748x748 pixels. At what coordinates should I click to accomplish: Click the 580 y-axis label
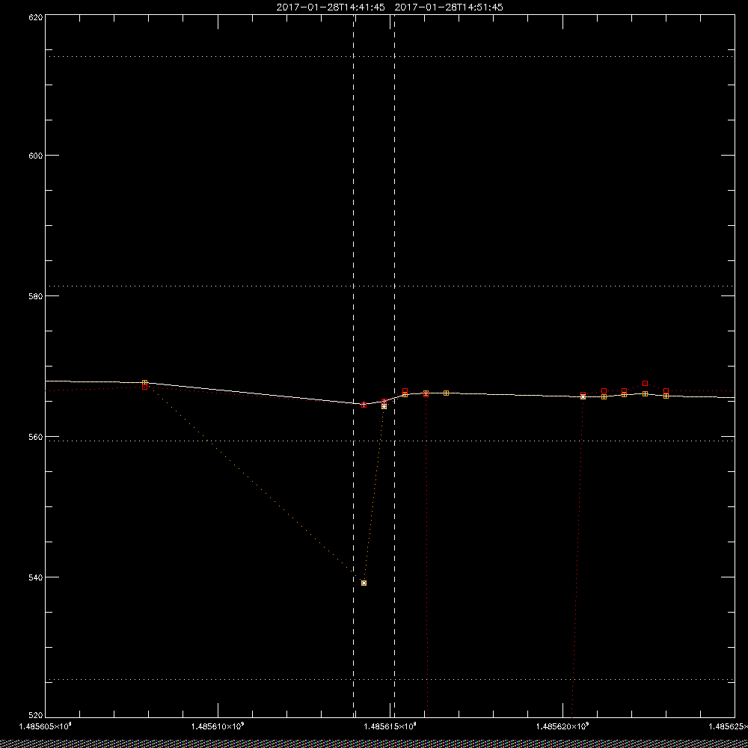pos(36,295)
